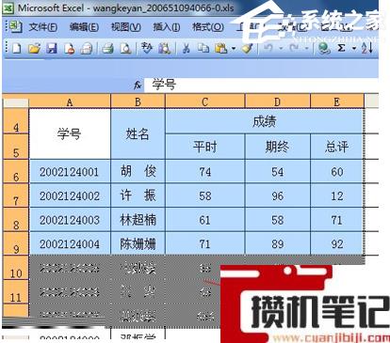The image size is (390, 343).
Task: Open the 插入(I) menu
Action: [x=167, y=27]
